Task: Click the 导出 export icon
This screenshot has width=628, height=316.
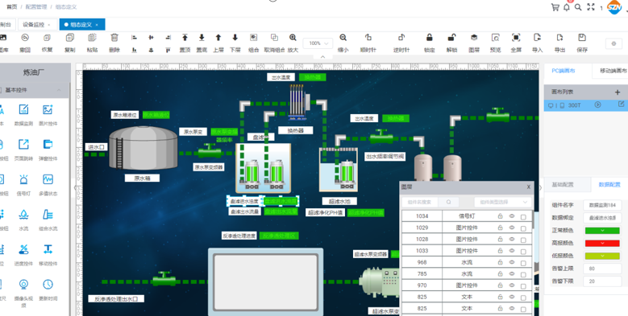Action: pos(559,38)
